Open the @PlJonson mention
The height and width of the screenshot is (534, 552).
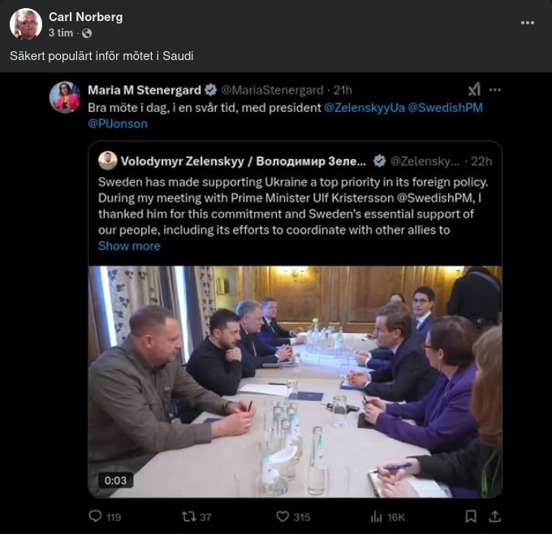click(x=118, y=124)
